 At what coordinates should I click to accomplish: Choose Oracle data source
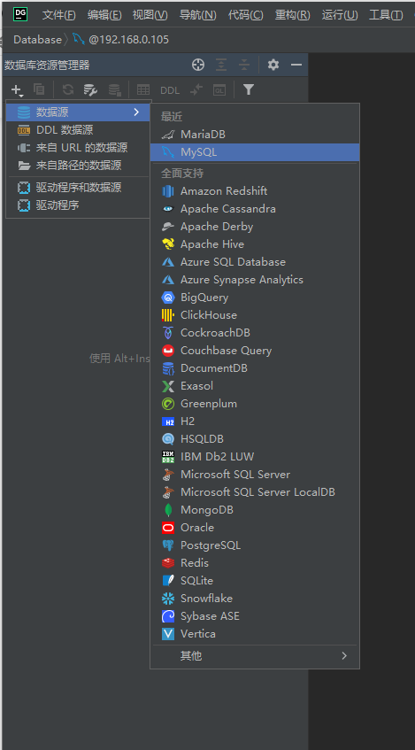point(255,527)
